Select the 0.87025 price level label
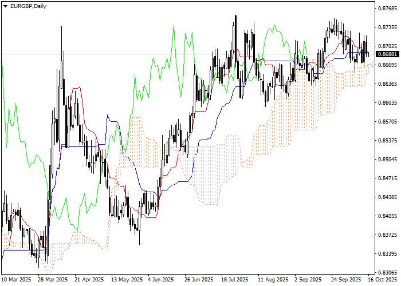 (387, 46)
